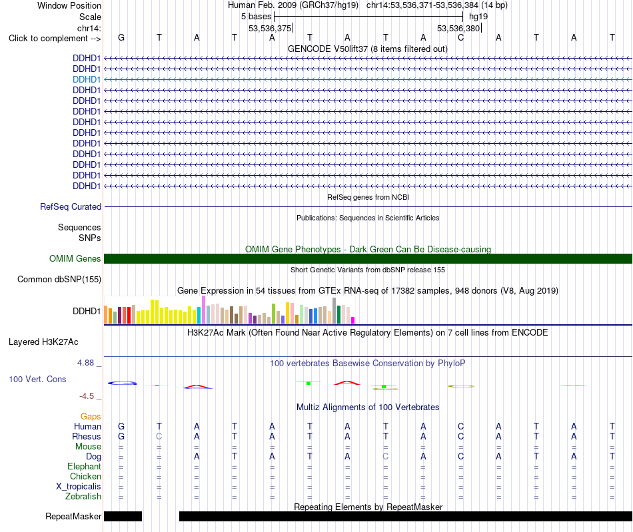Click the -4.5 lower conservation scale value
633x532 pixels.
point(87,396)
